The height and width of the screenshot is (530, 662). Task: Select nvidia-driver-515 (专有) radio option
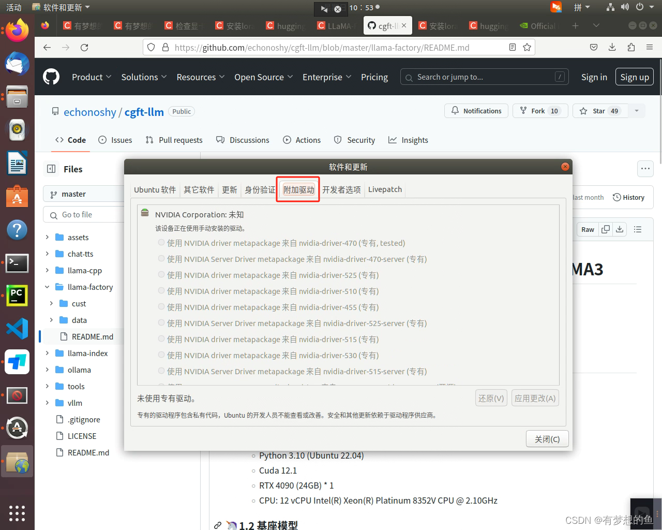tap(161, 339)
